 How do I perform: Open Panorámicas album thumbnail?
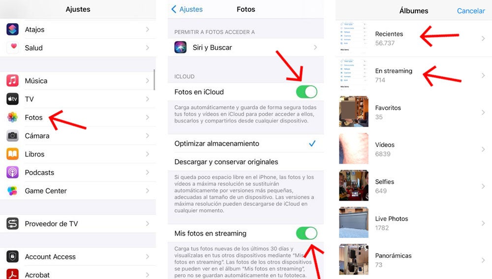click(x=354, y=259)
